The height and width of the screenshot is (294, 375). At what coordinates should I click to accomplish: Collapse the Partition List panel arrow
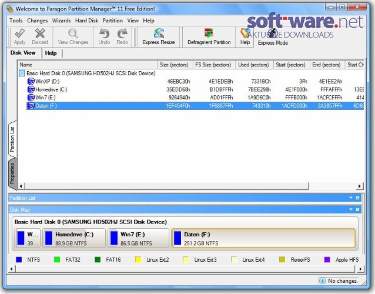coord(351,198)
